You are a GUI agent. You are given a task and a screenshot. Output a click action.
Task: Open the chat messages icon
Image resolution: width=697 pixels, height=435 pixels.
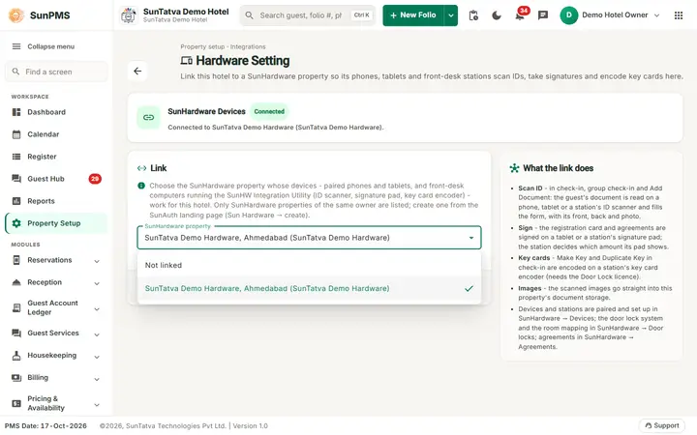(x=543, y=15)
